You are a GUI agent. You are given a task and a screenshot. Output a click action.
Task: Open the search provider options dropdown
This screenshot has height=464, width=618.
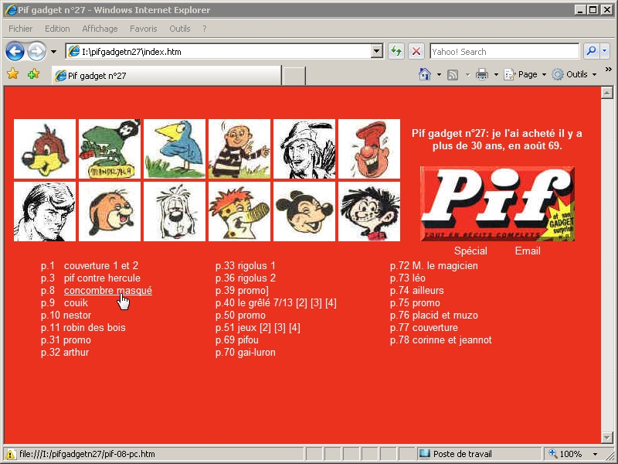[x=605, y=51]
